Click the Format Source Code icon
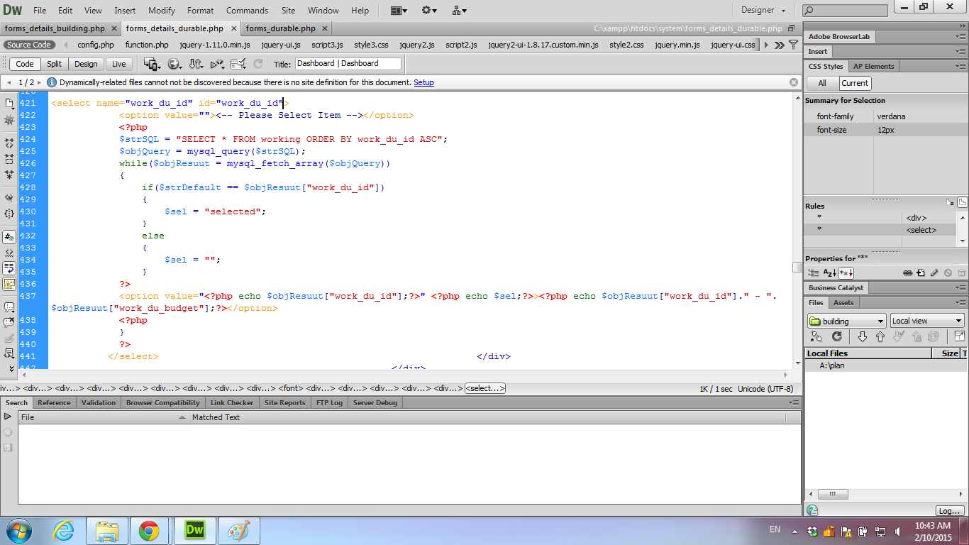Screen dimensions: 969x545 [9, 353]
